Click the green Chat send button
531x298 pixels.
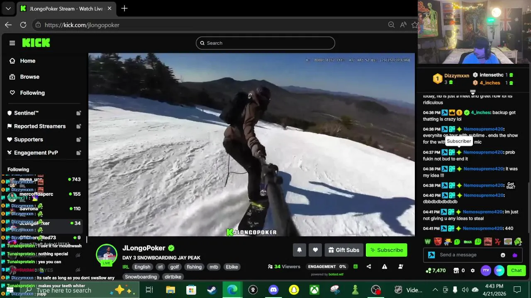(x=516, y=271)
